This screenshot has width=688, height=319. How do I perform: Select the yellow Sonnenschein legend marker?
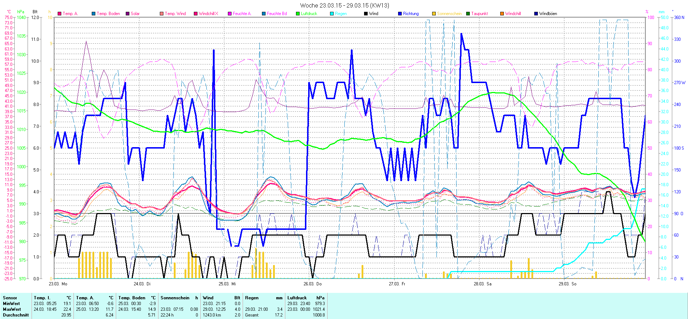(434, 14)
